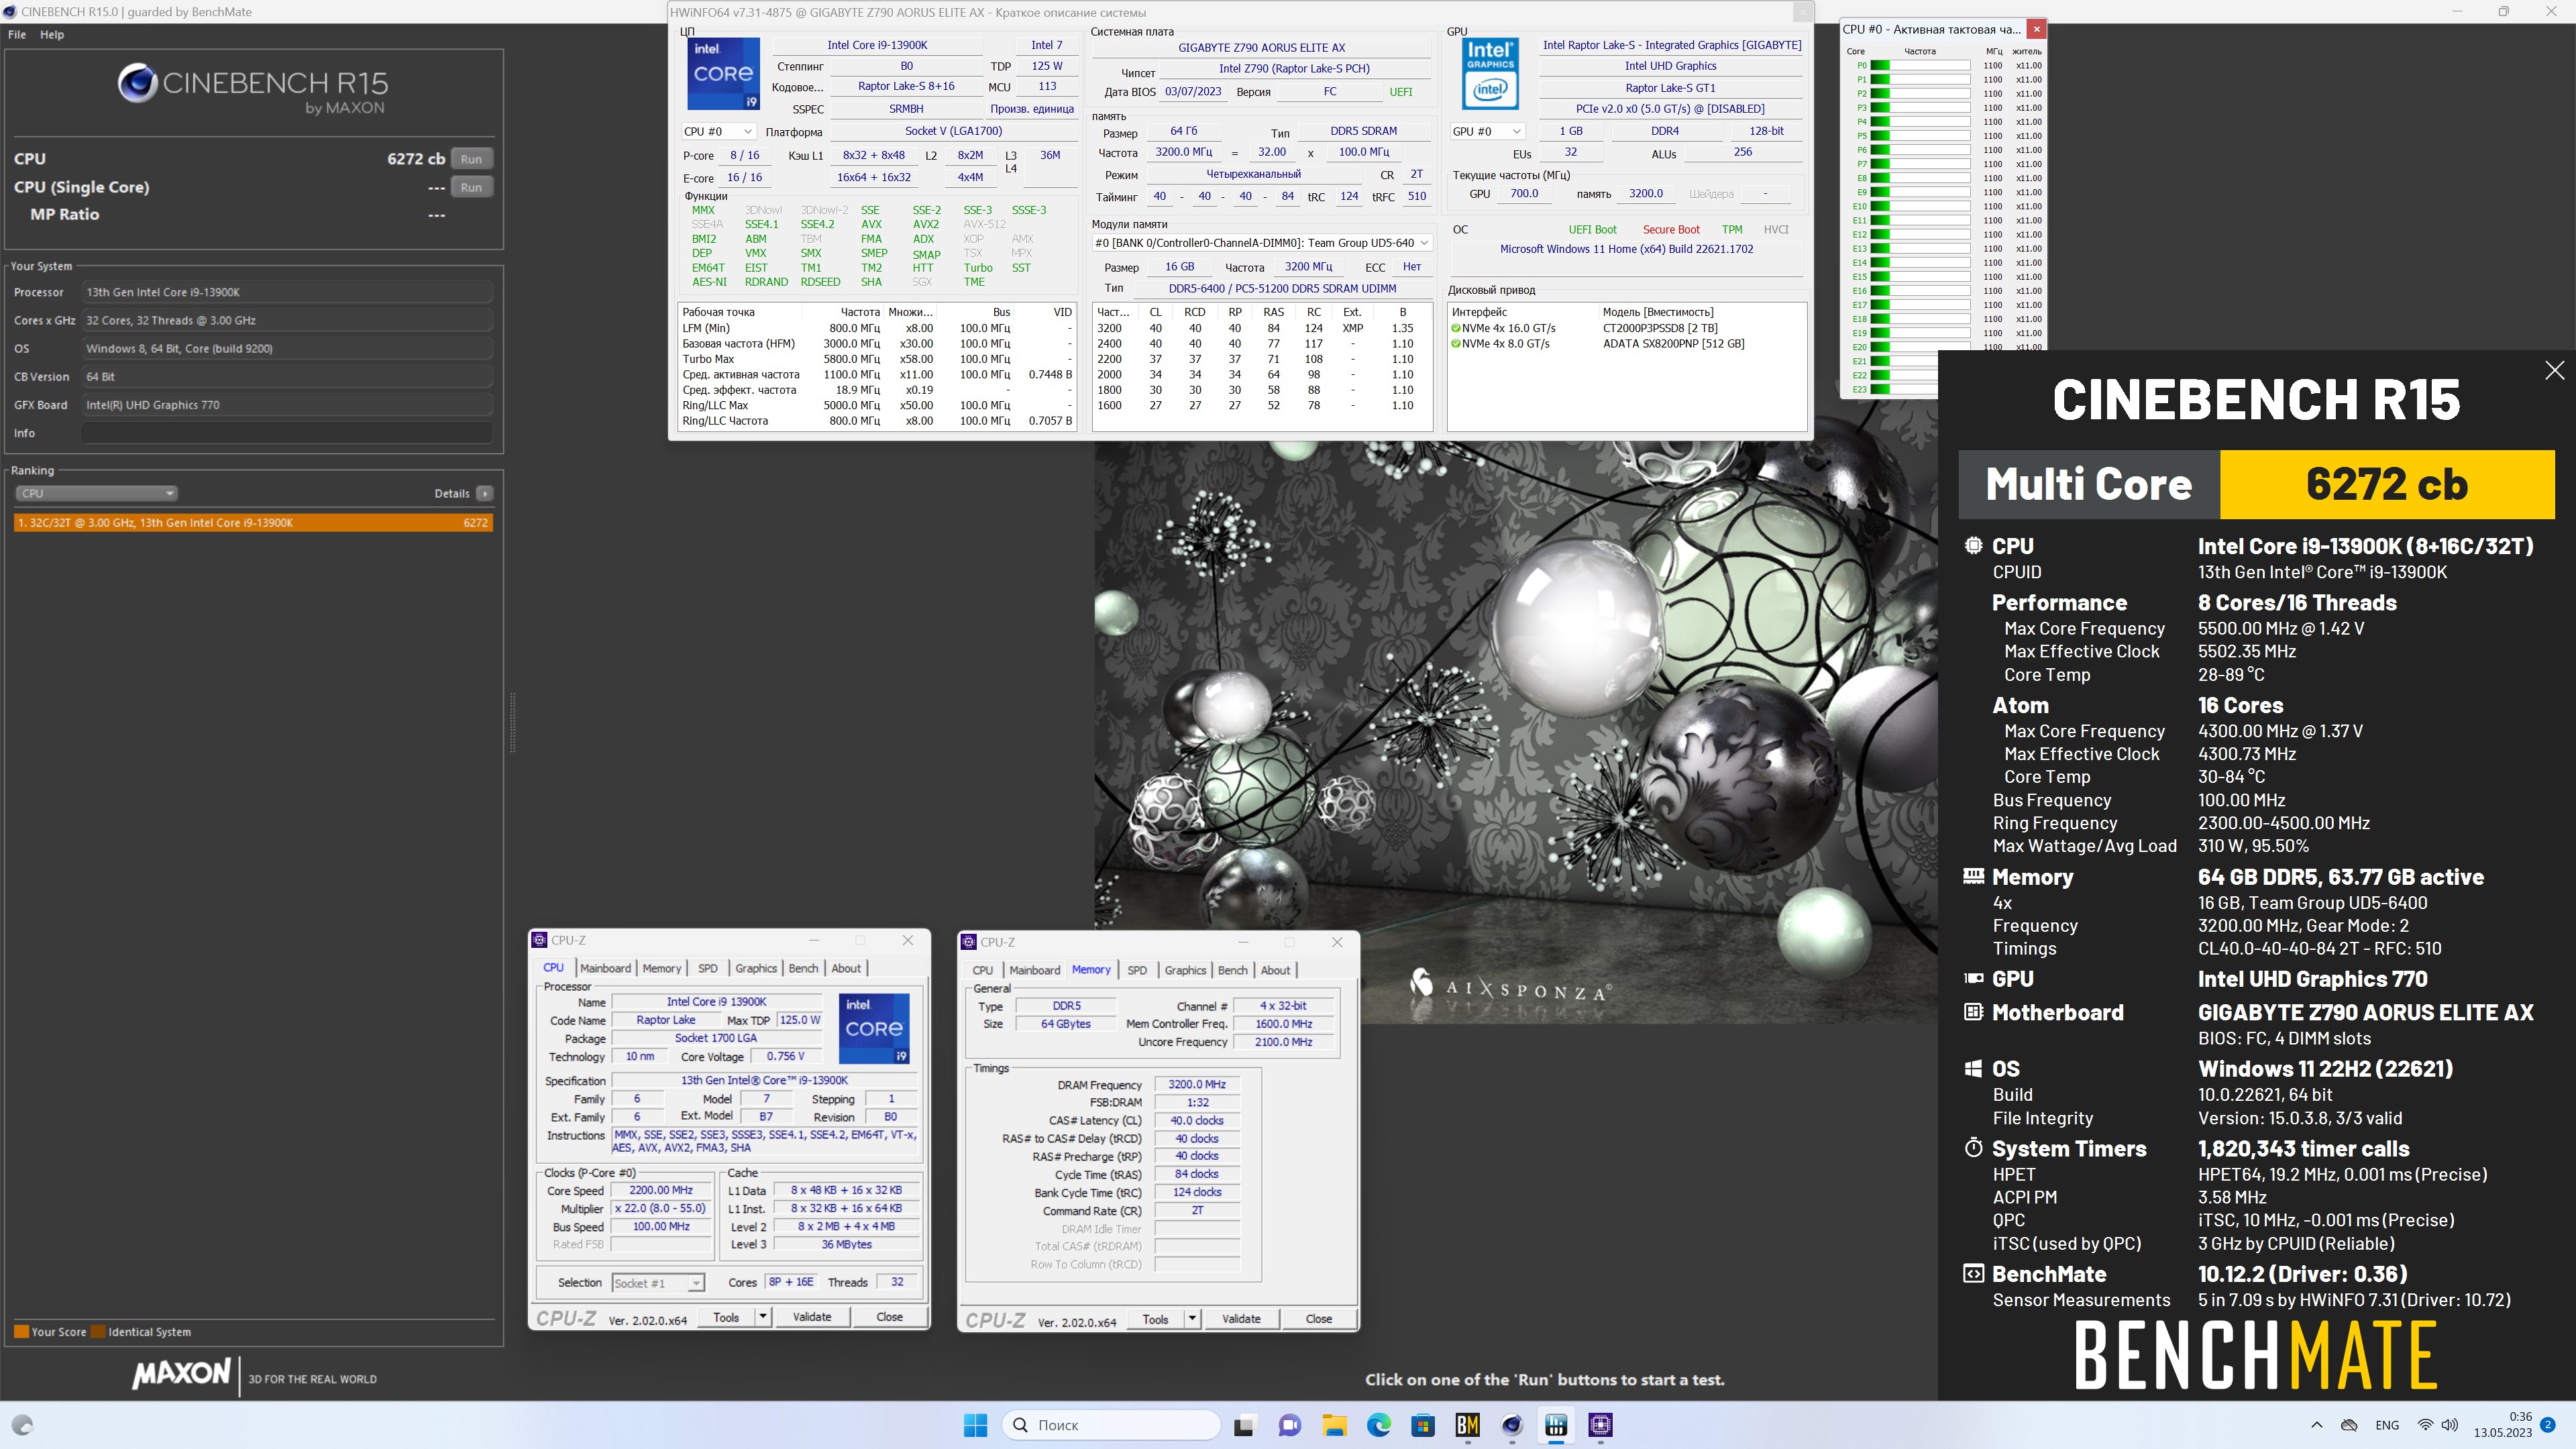
Task: Open the Wi-Fi network tray icon
Action: 2425,1425
